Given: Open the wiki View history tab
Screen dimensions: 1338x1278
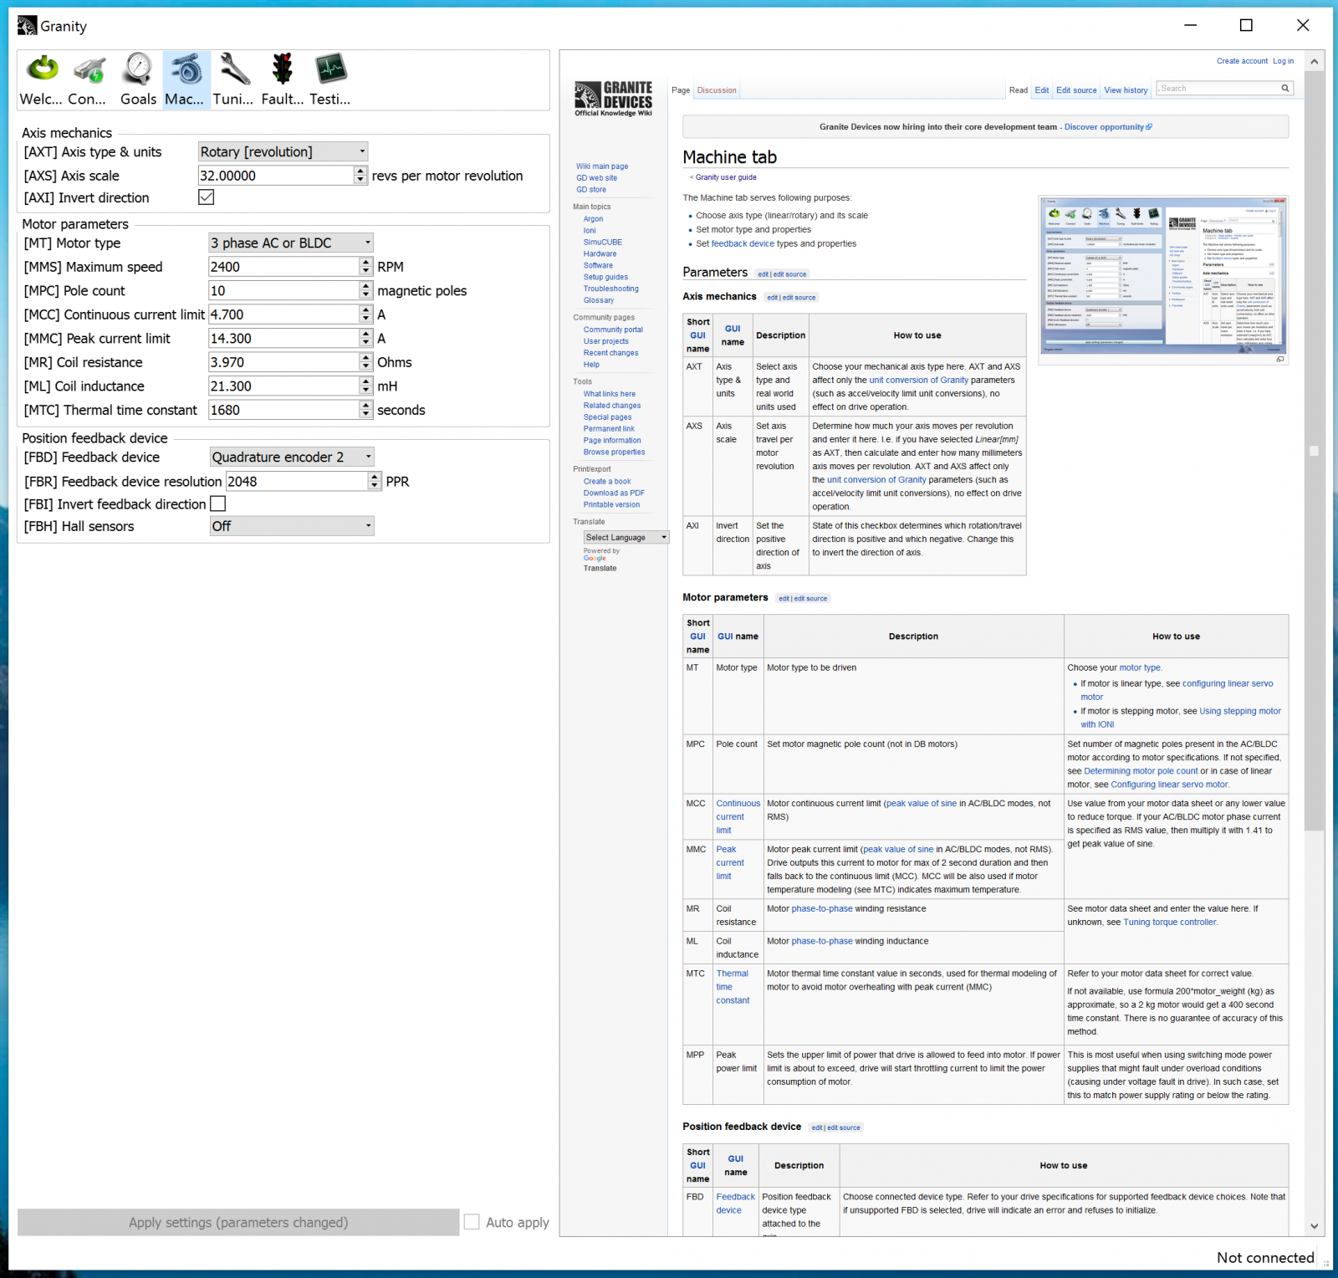Looking at the screenshot, I should point(1126,90).
